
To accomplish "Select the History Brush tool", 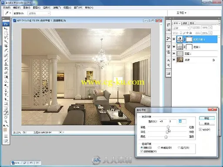I will click(6, 68).
